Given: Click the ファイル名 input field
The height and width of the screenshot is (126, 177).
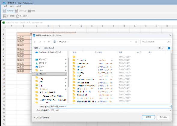Looking at the screenshot, I should [x=111, y=106].
